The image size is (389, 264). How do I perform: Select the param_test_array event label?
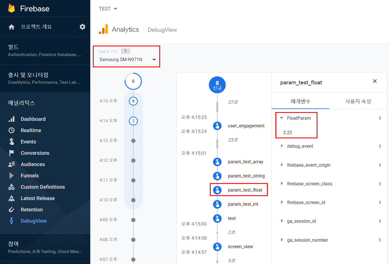246,162
